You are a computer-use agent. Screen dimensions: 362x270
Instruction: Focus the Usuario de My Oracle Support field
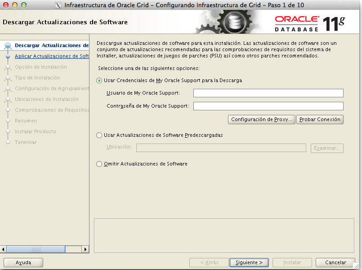point(268,93)
